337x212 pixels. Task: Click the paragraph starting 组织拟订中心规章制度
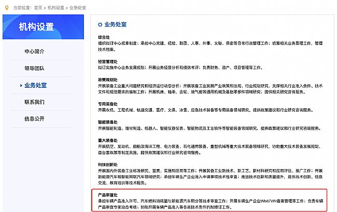tap(210, 47)
